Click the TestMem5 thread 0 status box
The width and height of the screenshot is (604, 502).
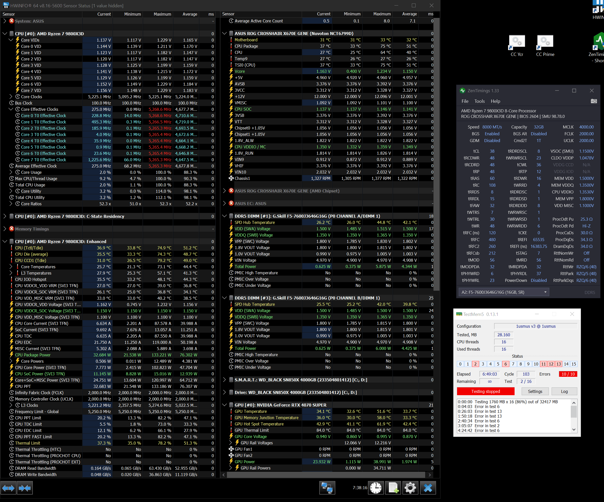tap(460, 364)
